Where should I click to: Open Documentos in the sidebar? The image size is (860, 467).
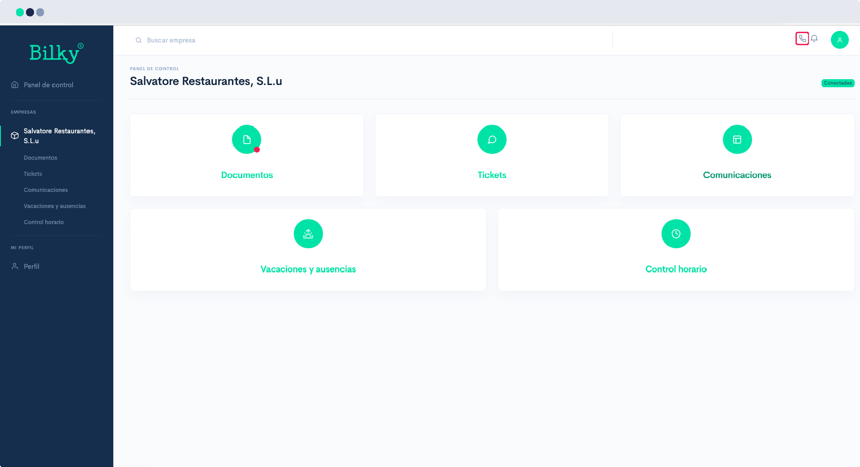coord(40,158)
